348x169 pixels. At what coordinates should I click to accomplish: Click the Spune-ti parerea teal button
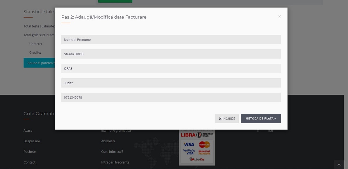(x=39, y=63)
